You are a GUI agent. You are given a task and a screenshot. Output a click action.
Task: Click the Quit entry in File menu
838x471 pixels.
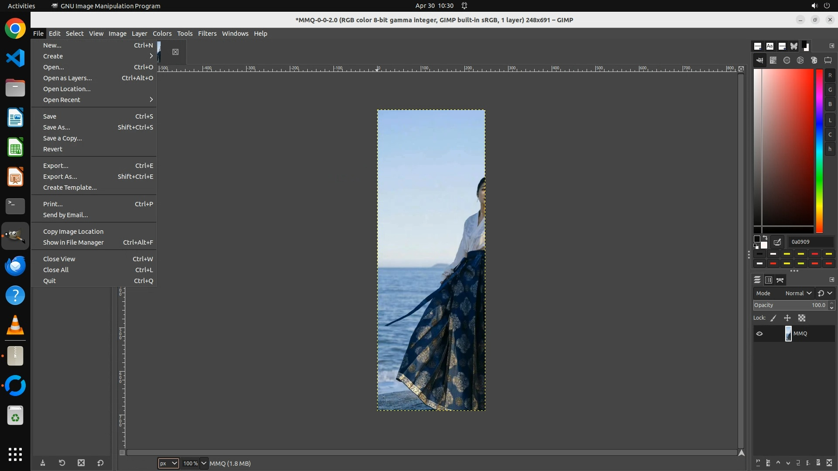[50, 281]
